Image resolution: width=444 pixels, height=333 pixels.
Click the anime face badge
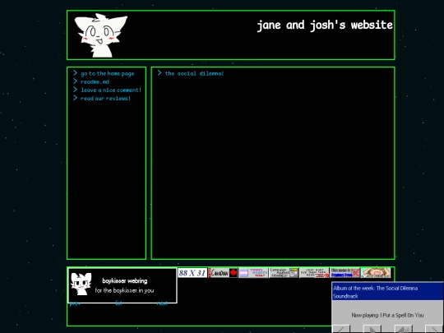376,273
